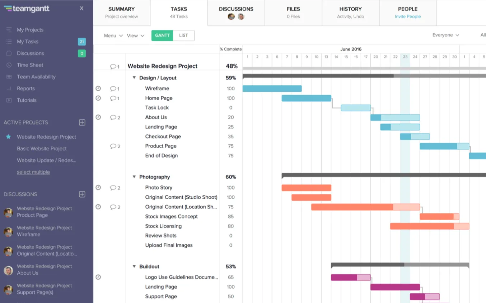Screen dimensions: 486x303
Task: Click the clock icon next to Photo Story
Action: (98, 187)
